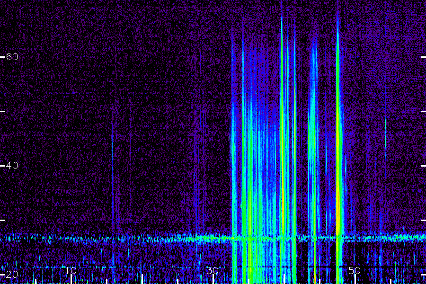Image resolution: width=426 pixels, height=284 pixels.
Task: Click the "20" label on the vertical axis
Action: pyautogui.click(x=12, y=274)
